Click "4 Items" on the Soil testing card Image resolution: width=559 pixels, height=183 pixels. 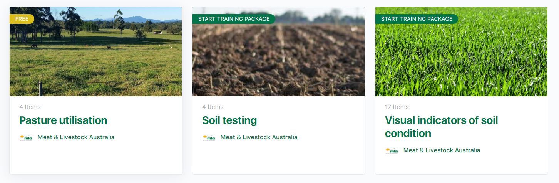[213, 107]
